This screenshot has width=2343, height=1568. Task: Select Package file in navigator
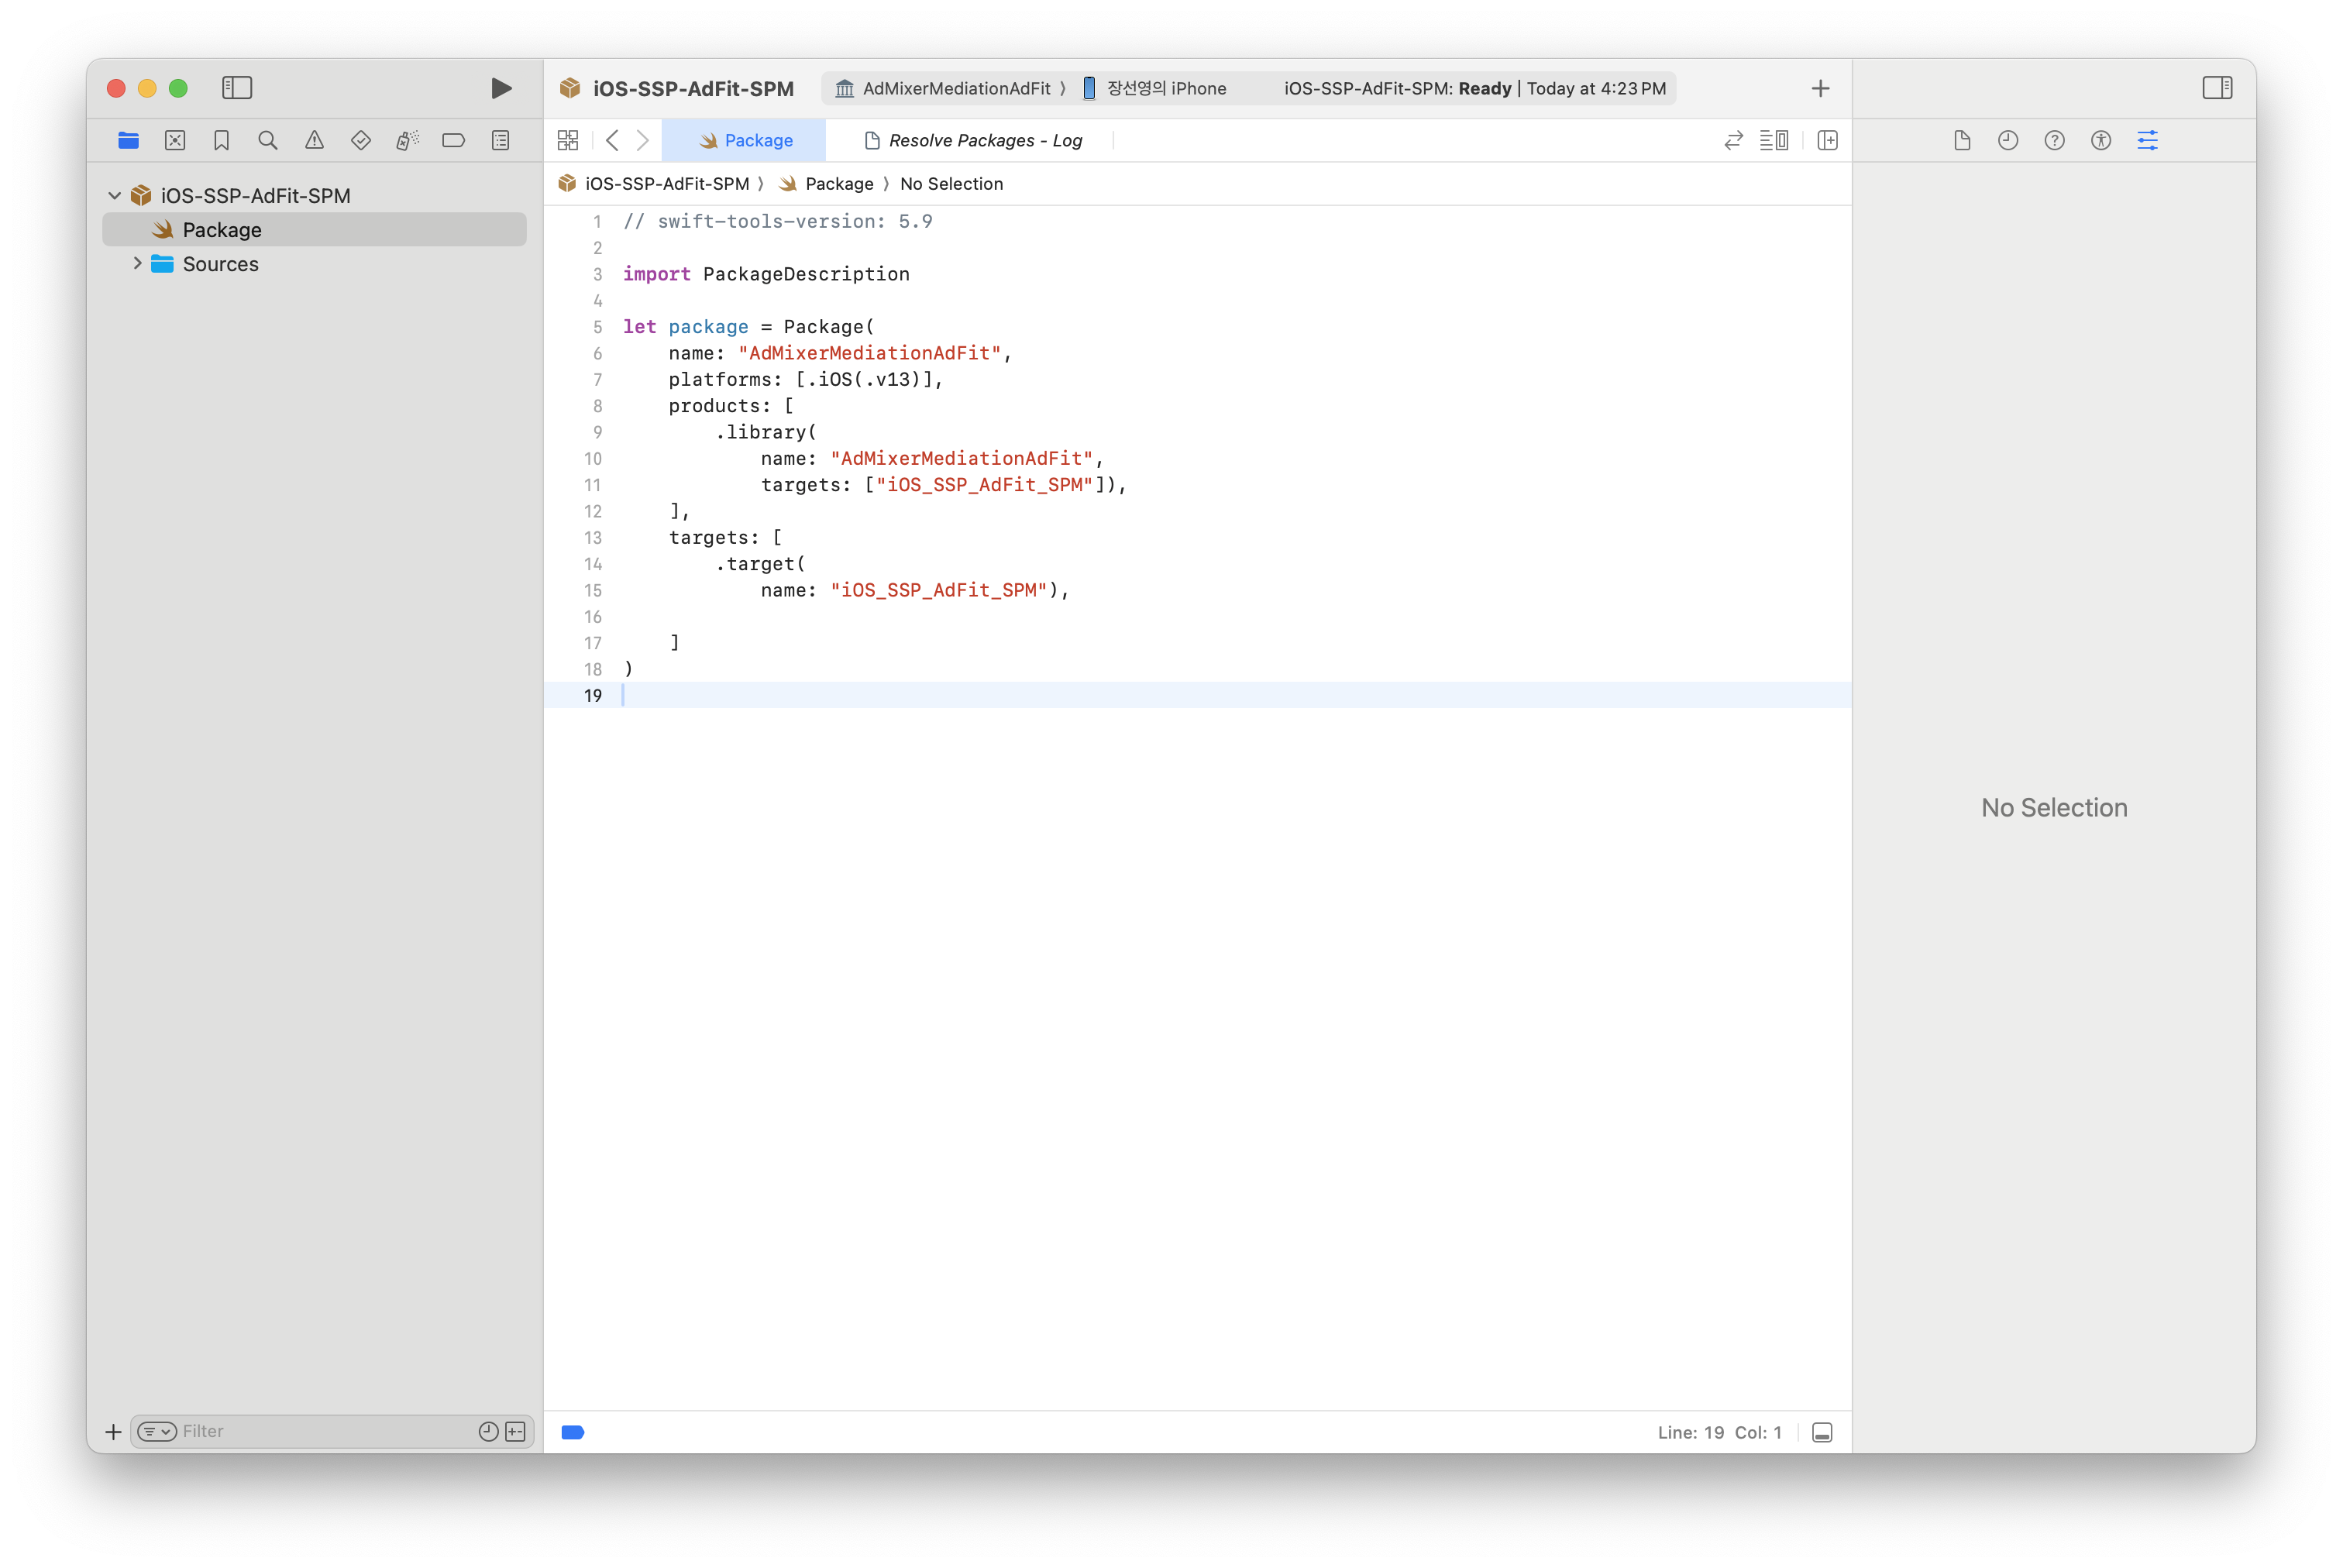(222, 230)
